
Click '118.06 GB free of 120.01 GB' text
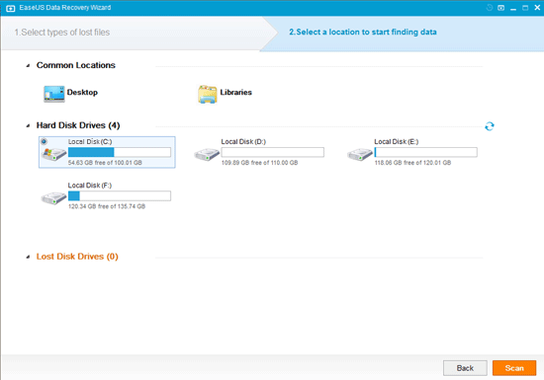[412, 163]
